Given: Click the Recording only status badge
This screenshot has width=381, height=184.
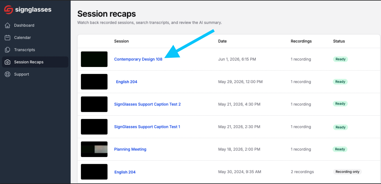Looking at the screenshot, I should click(x=347, y=172).
